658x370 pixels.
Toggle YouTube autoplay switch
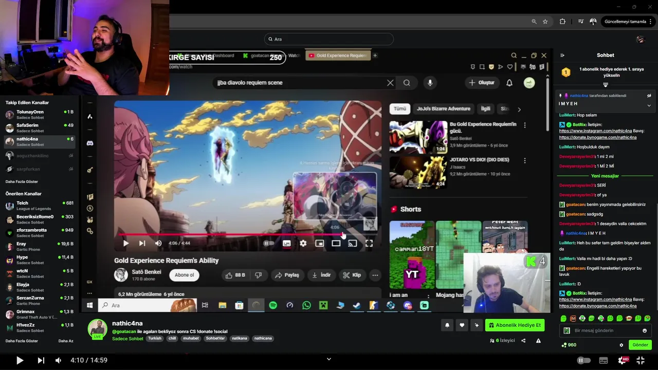(x=268, y=243)
